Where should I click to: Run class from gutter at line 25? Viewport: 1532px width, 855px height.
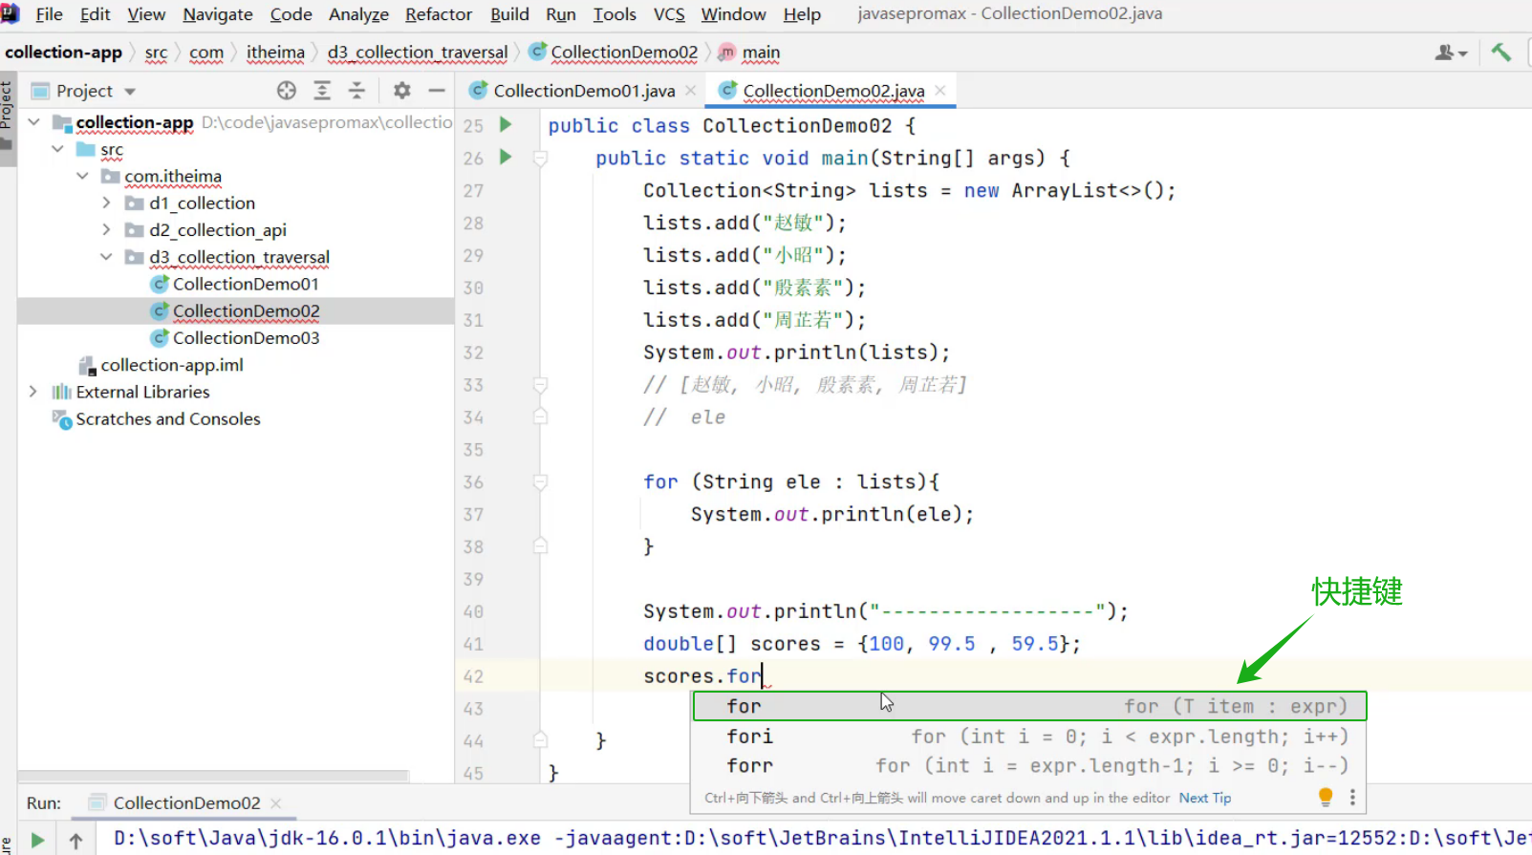(506, 124)
